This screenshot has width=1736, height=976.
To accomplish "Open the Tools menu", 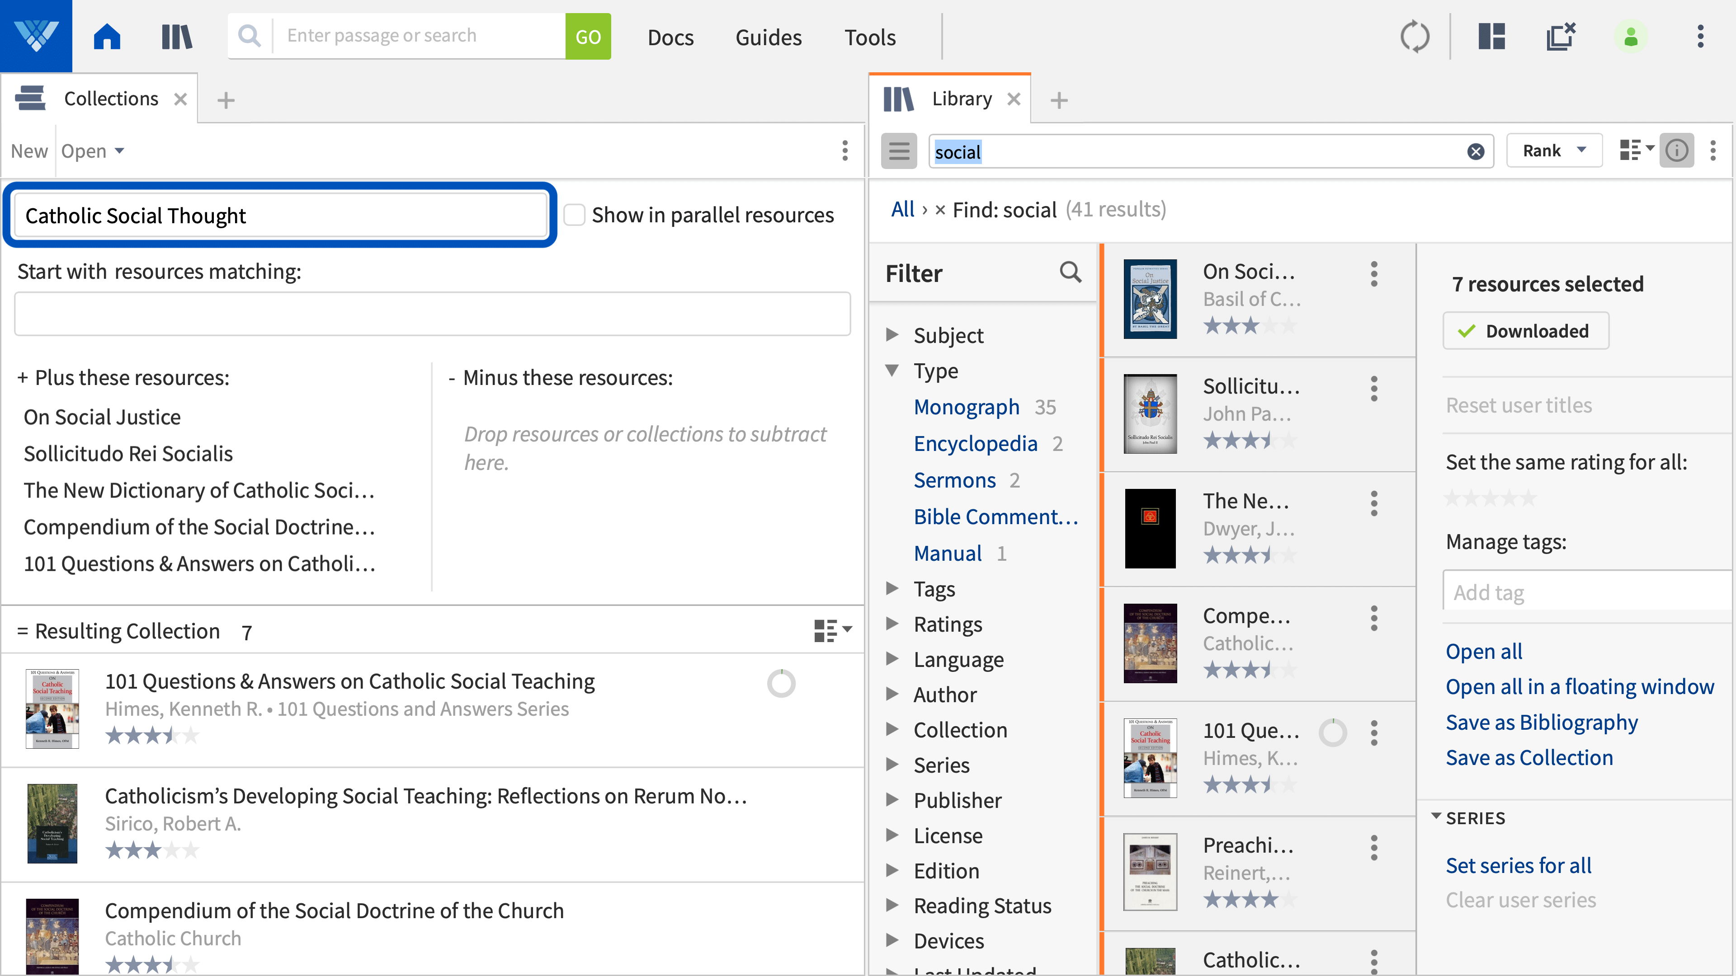I will (x=870, y=37).
